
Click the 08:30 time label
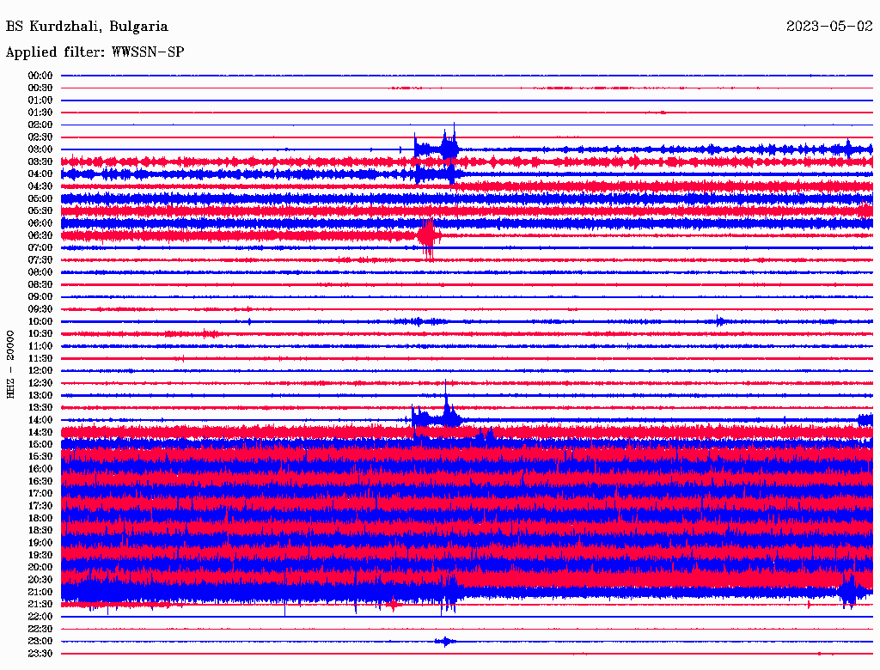[x=40, y=284]
